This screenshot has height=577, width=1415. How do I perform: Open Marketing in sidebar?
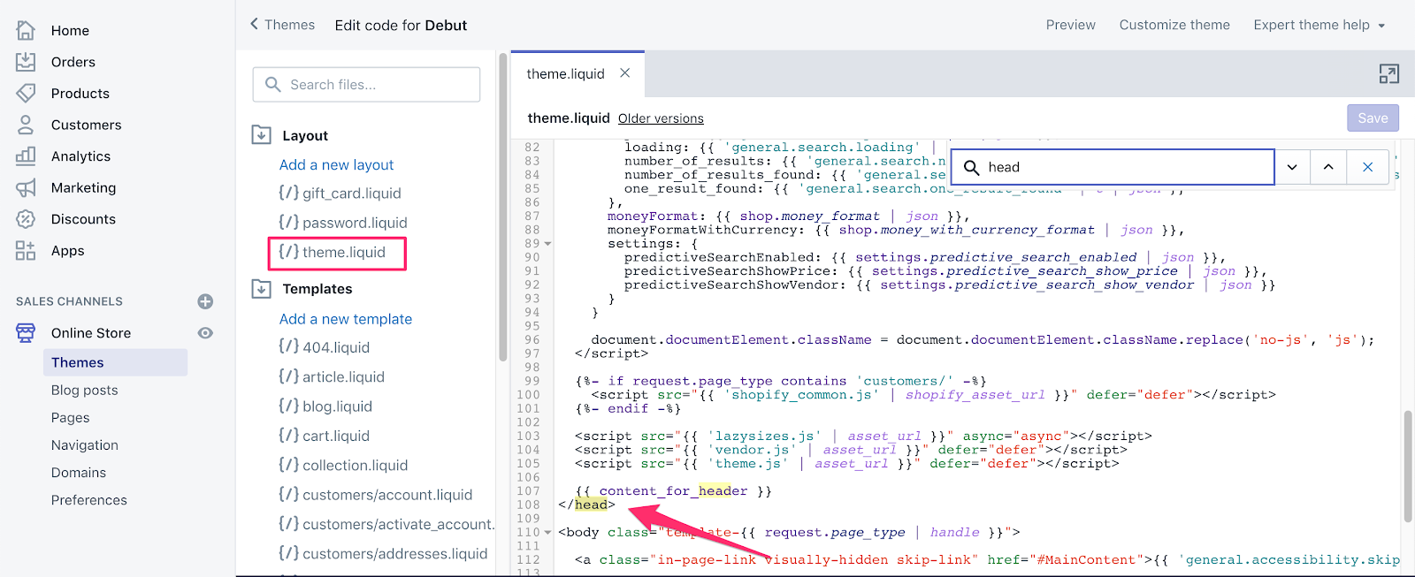(x=83, y=187)
